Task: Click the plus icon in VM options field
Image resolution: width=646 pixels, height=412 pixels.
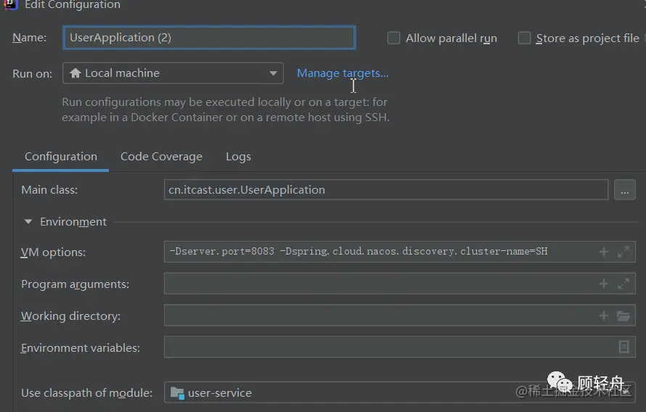Action: pyautogui.click(x=604, y=252)
